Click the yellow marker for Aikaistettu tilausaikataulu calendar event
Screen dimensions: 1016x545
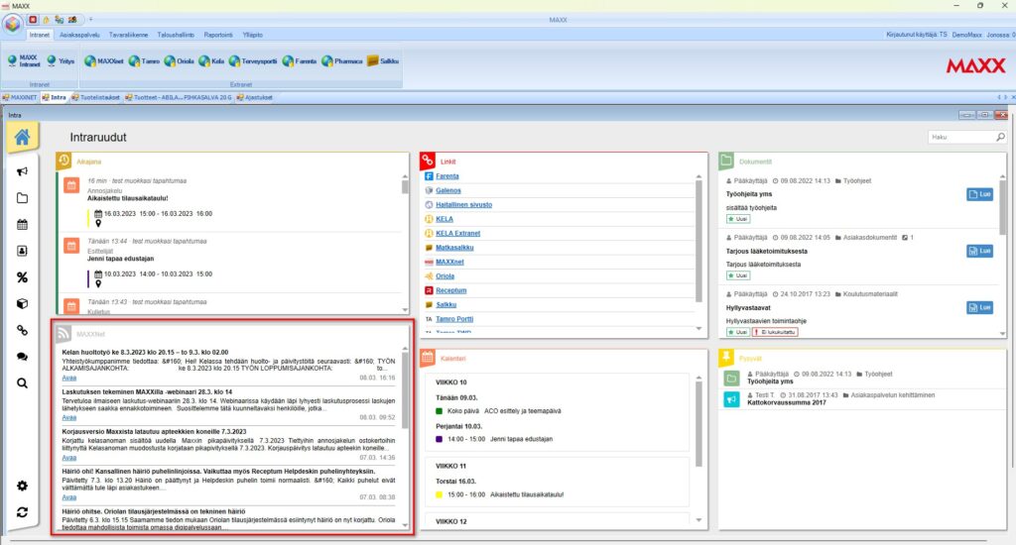pyautogui.click(x=439, y=494)
